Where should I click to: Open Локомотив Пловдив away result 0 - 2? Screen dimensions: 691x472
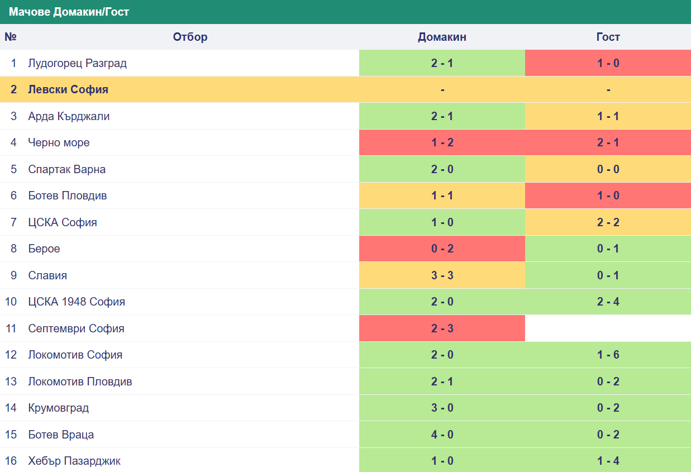(608, 382)
